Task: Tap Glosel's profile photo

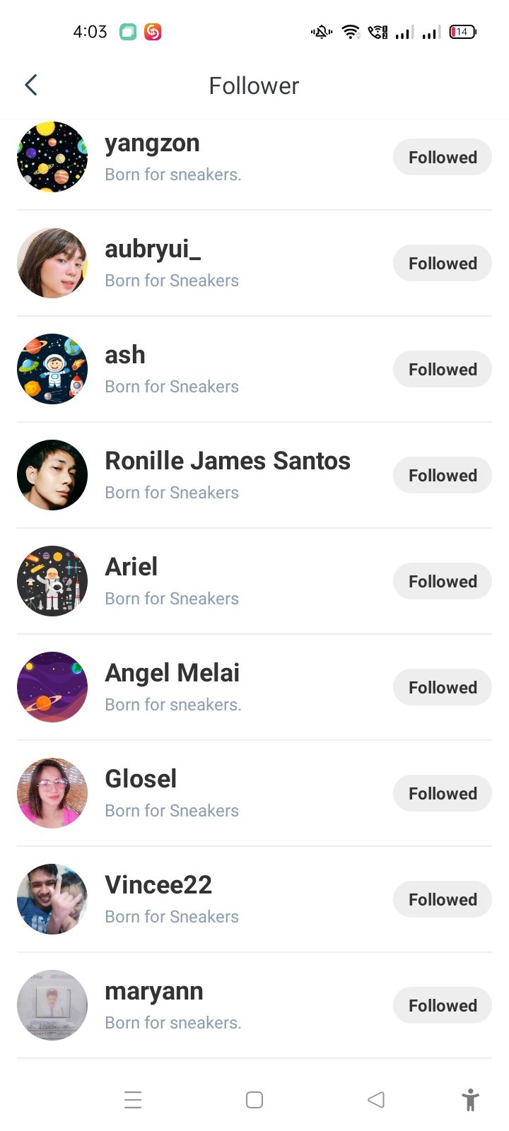Action: 52,793
